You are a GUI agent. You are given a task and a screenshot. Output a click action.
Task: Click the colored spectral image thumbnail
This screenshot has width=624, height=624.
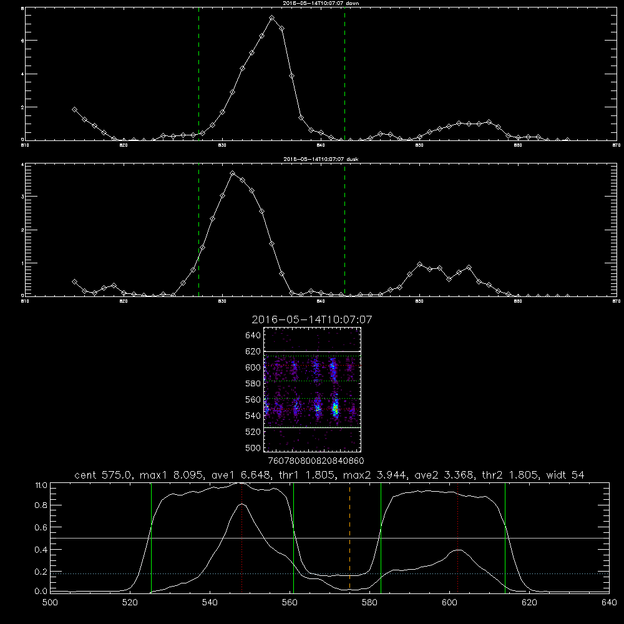click(x=313, y=389)
